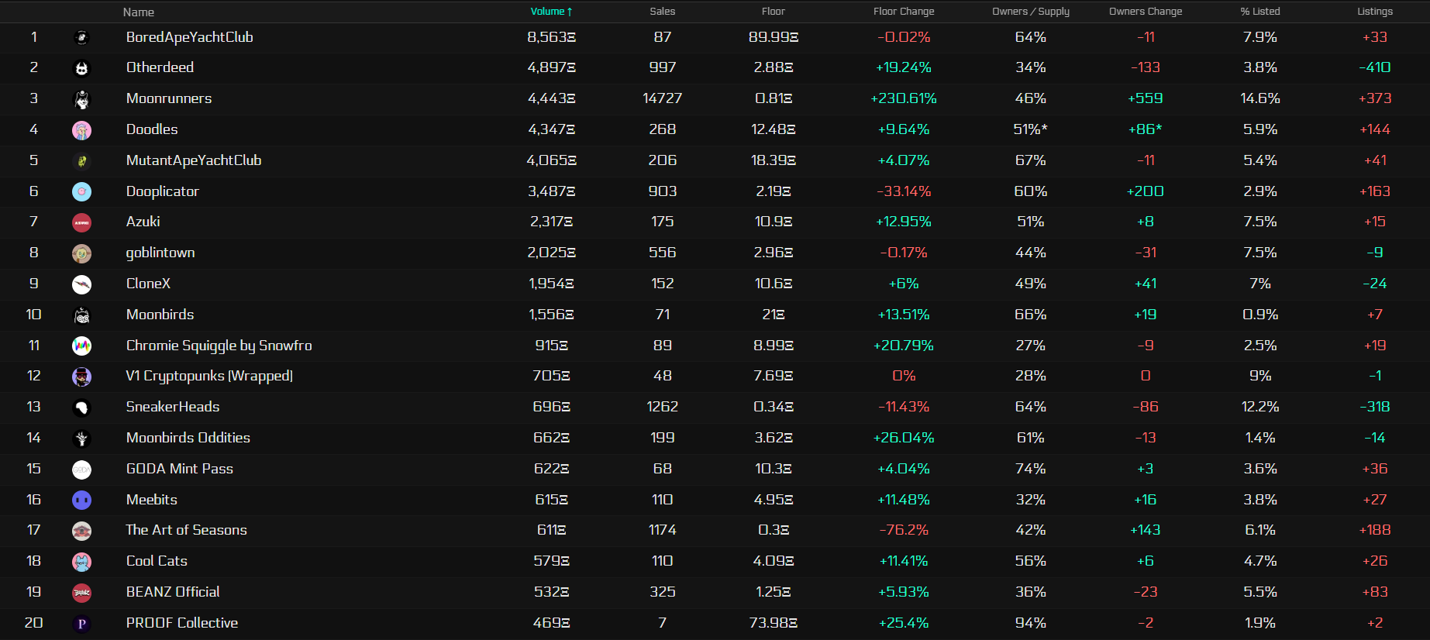The width and height of the screenshot is (1430, 640).
Task: Click BoredApeYachtClub volume 8,563Ξ
Action: coord(551,37)
